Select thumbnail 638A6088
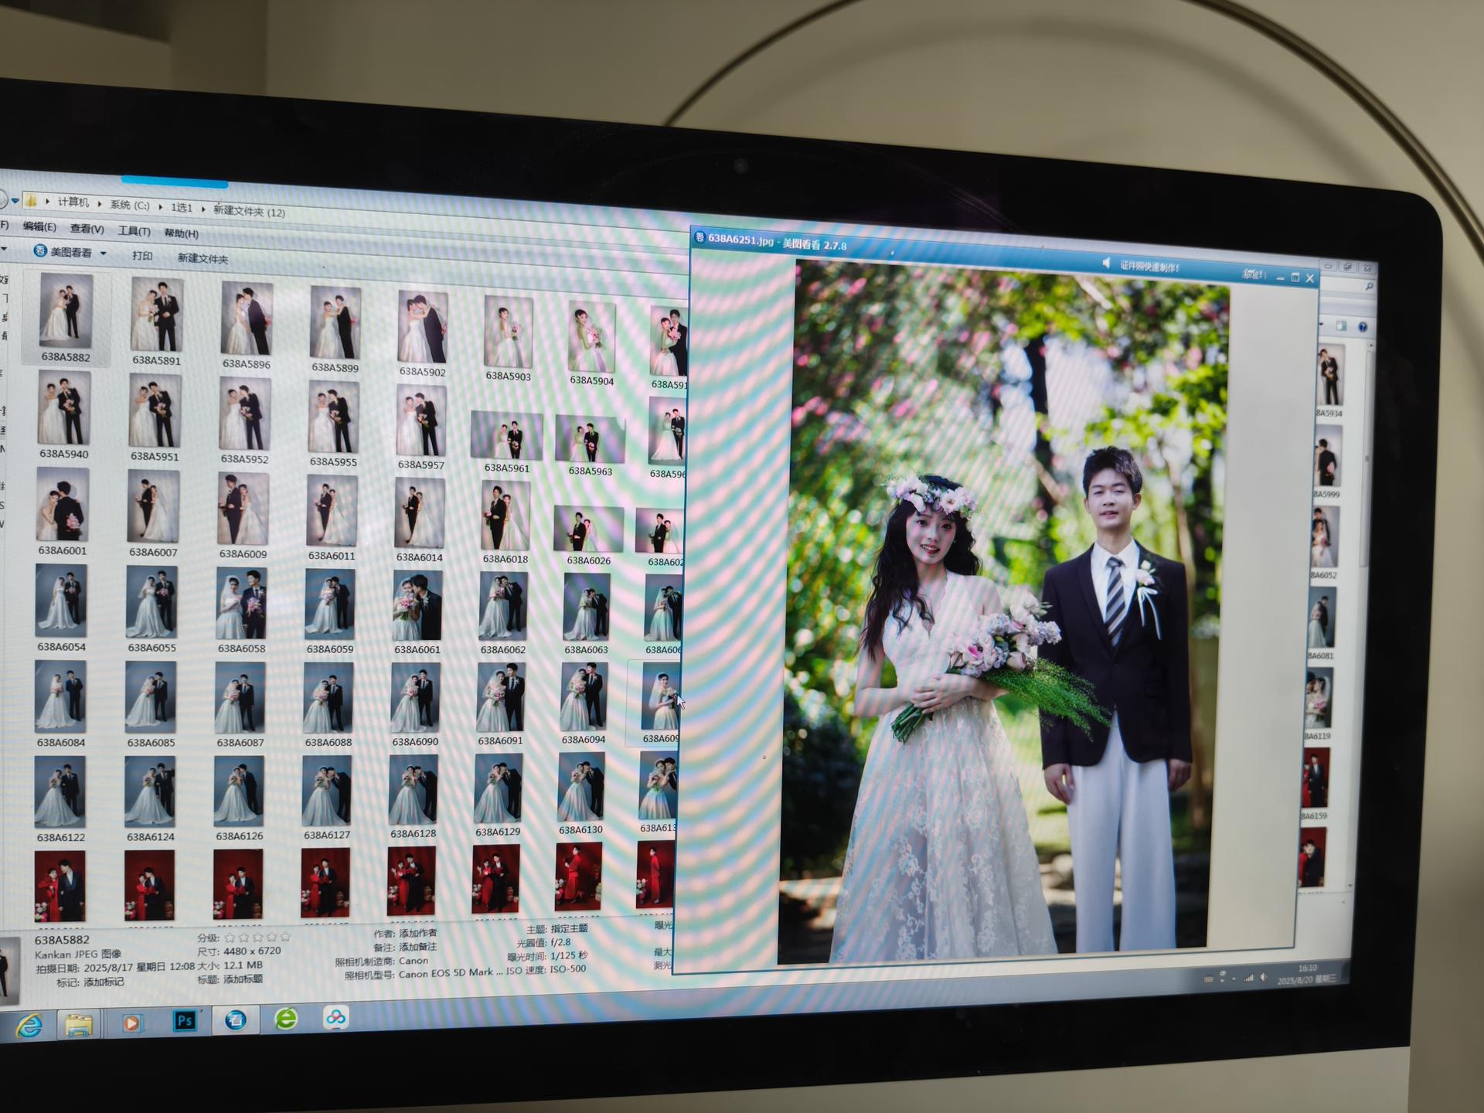This screenshot has width=1484, height=1113. tap(328, 699)
